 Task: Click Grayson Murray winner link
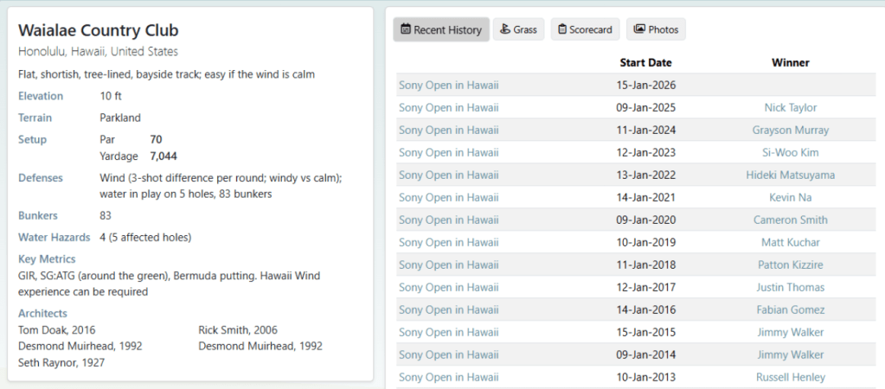[790, 130]
